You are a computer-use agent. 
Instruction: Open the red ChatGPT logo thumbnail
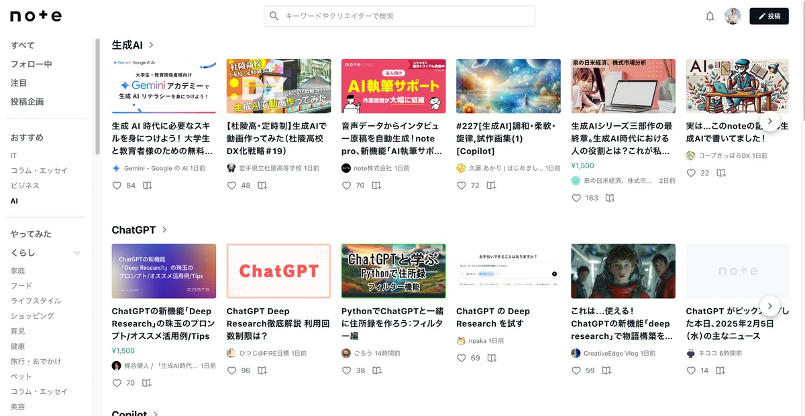278,271
